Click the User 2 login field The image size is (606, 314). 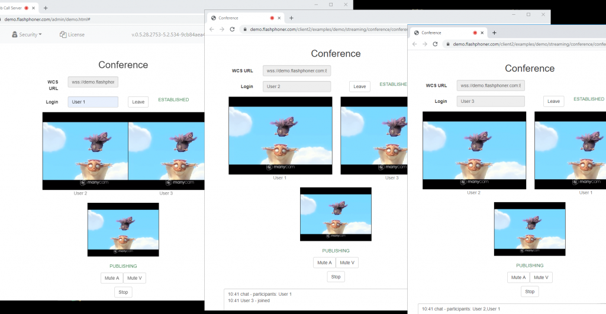297,86
